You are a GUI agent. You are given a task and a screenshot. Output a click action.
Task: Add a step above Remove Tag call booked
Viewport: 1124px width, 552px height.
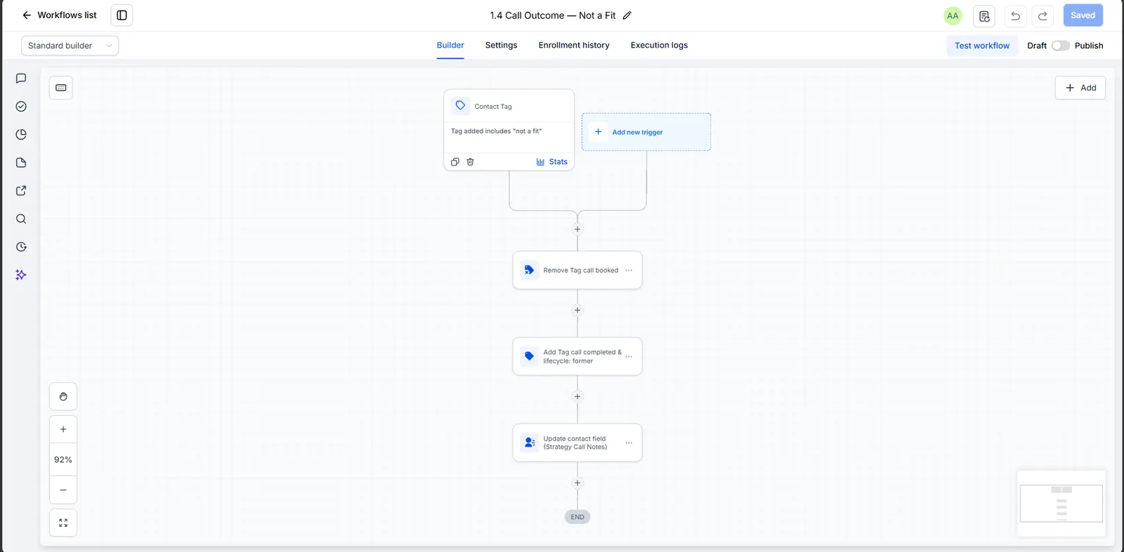577,229
